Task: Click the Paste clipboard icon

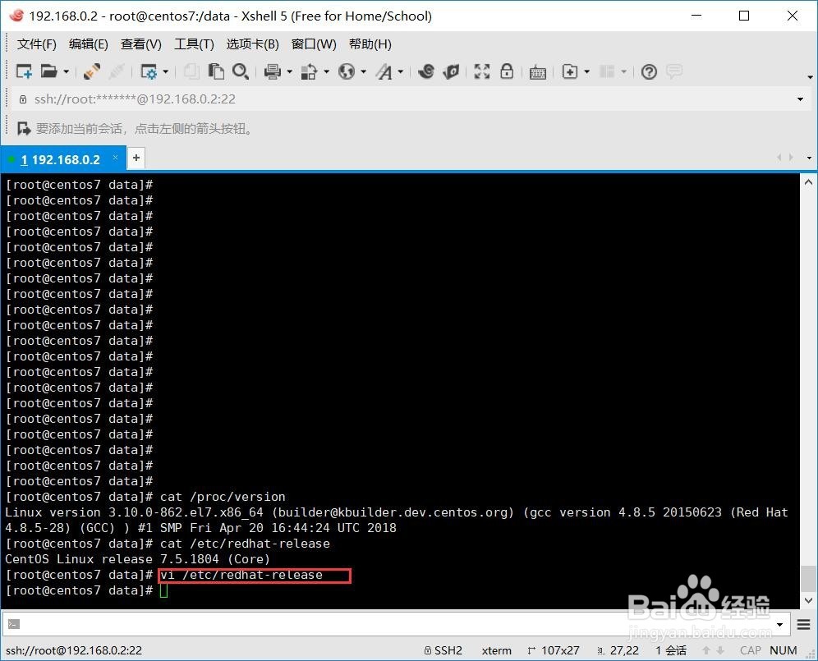Action: click(x=216, y=71)
